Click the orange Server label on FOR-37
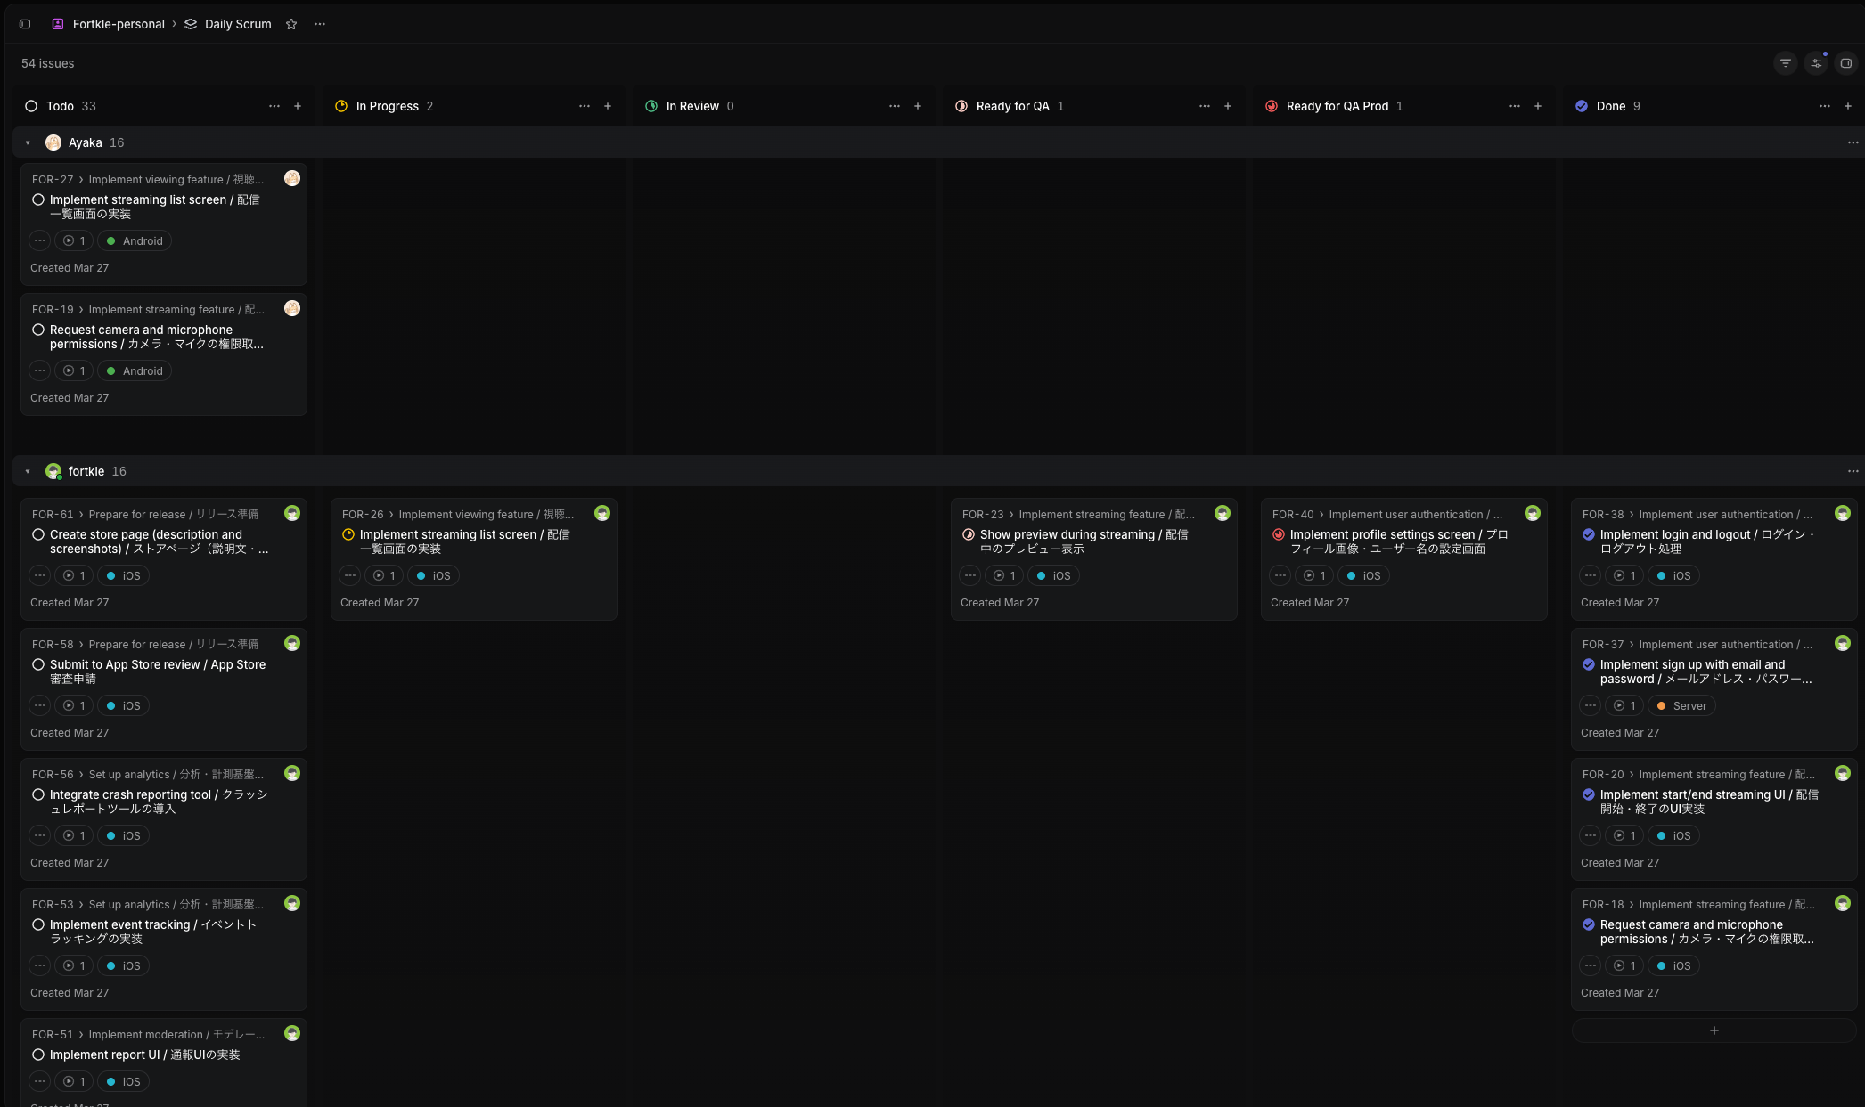The height and width of the screenshot is (1107, 1865). tap(1681, 705)
